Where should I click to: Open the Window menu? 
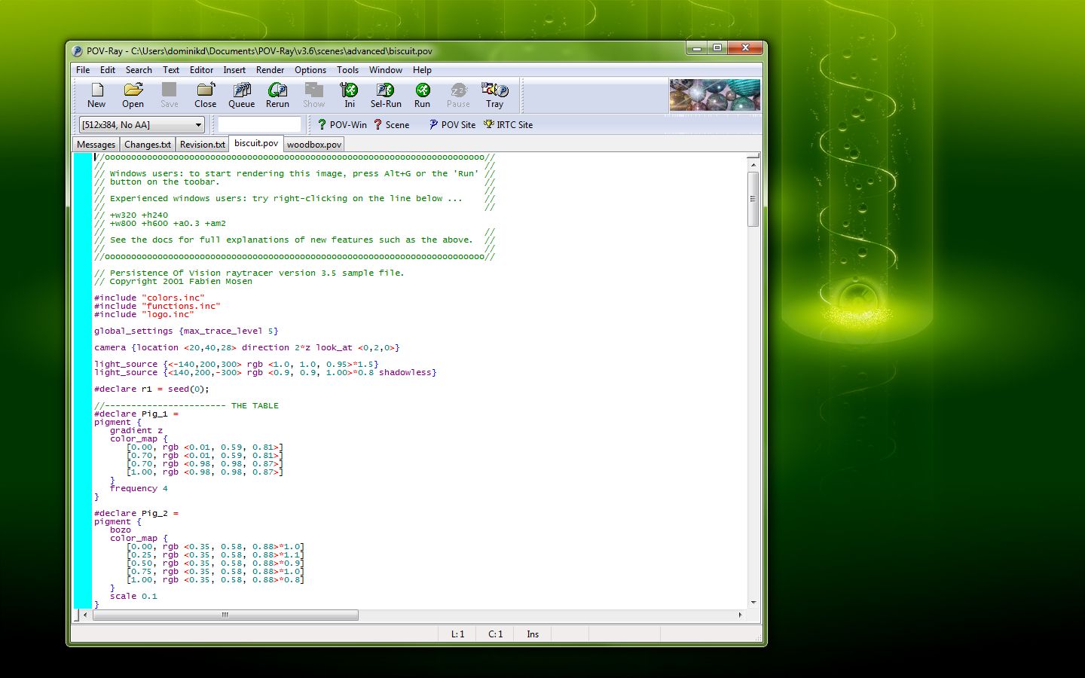coord(385,69)
